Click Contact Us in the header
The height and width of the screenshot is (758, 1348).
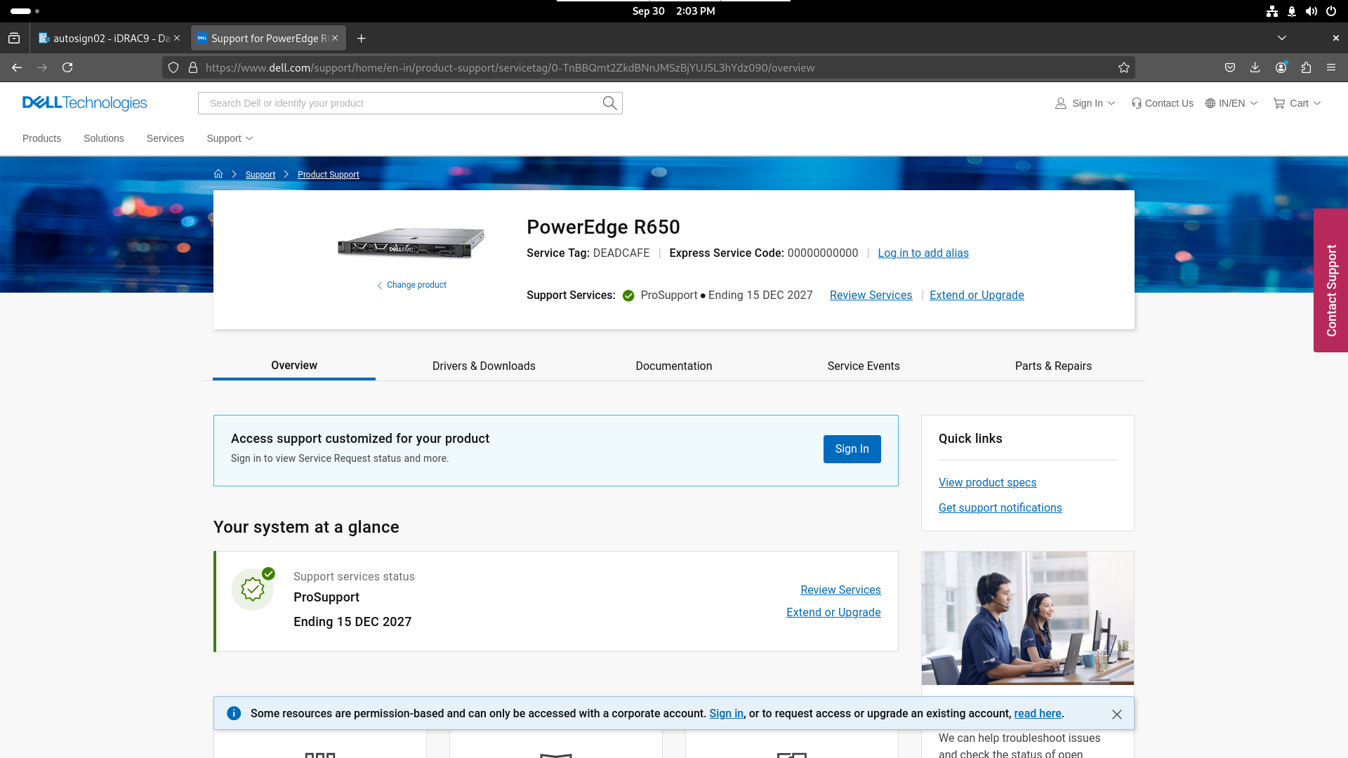1163,103
